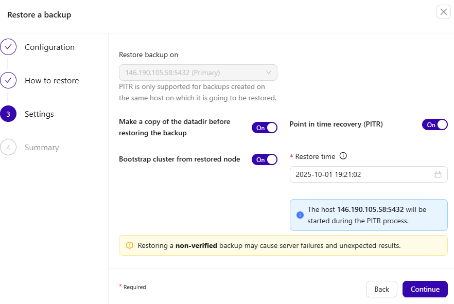Click the dropdown chevron beside 146.190.105.58:5432
This screenshot has height=304, width=454.
click(268, 73)
